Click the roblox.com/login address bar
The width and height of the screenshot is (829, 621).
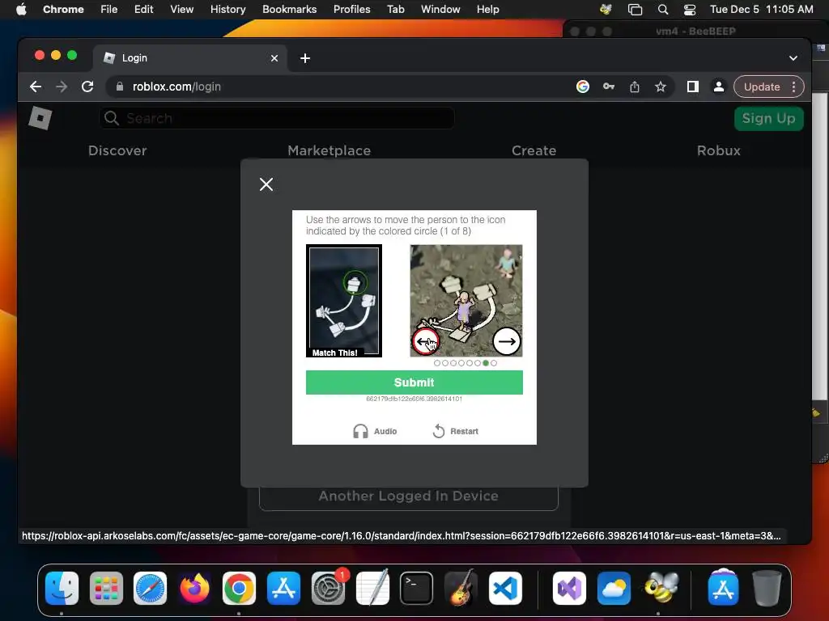point(338,87)
